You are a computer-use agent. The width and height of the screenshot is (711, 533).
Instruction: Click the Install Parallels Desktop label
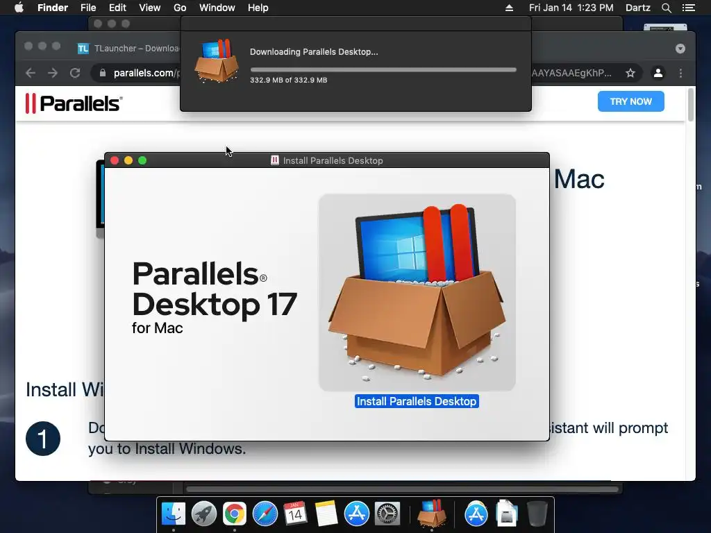click(x=417, y=401)
